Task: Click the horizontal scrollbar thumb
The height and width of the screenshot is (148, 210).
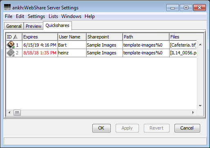Action: click(17, 112)
